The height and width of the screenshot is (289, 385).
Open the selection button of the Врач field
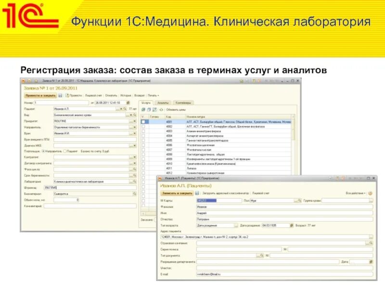click(131, 133)
